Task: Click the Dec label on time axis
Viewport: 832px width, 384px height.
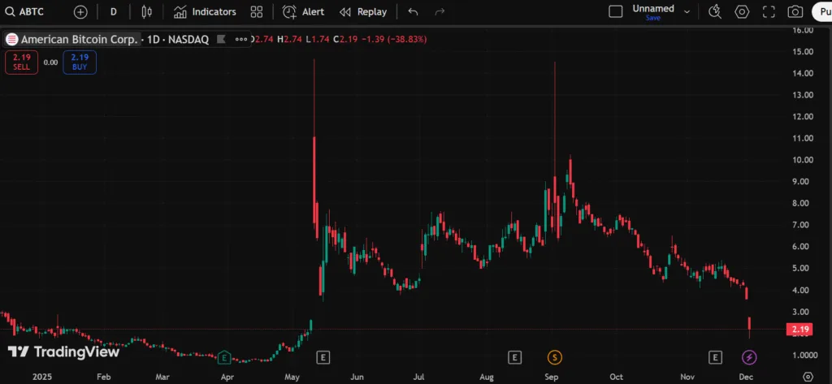Action: (x=746, y=377)
